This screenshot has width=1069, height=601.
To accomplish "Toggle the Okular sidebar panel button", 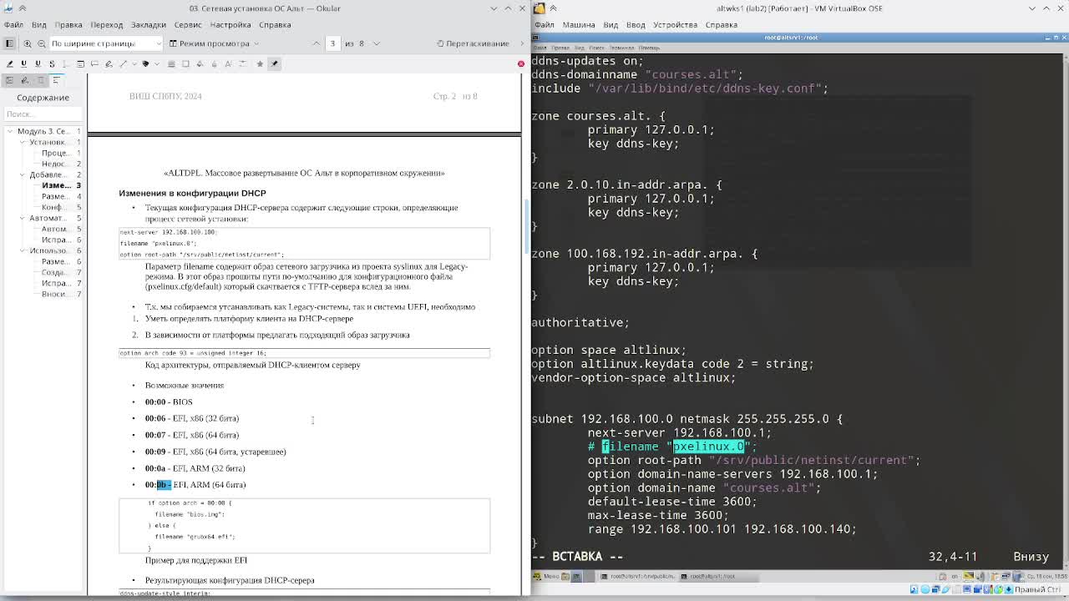I will pos(9,43).
